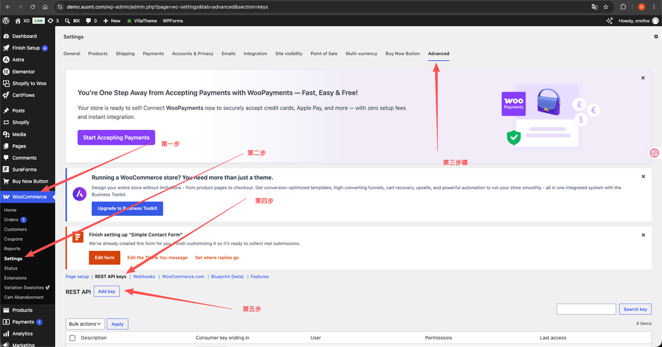Click Add key button
Screen dimensions: 662x347
[x=107, y=291]
